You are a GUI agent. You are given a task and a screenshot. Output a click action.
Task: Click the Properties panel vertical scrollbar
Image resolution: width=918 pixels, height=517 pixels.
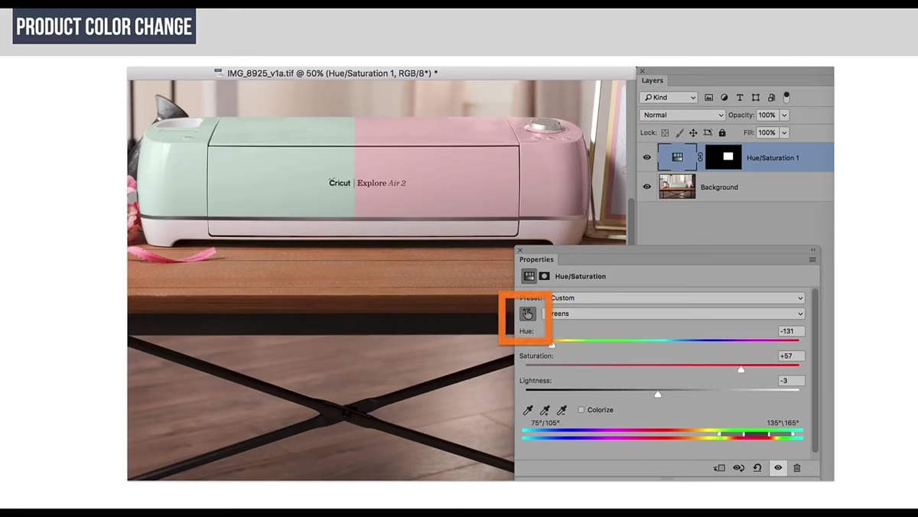[814, 371]
